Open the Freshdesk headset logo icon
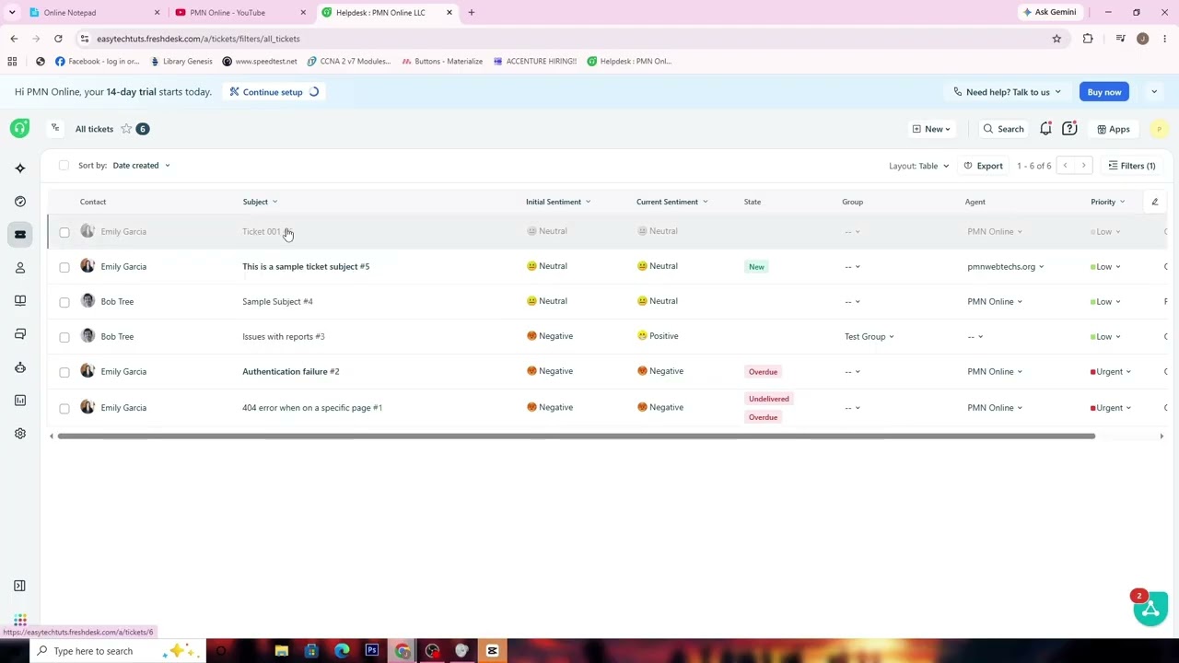 pyautogui.click(x=20, y=128)
